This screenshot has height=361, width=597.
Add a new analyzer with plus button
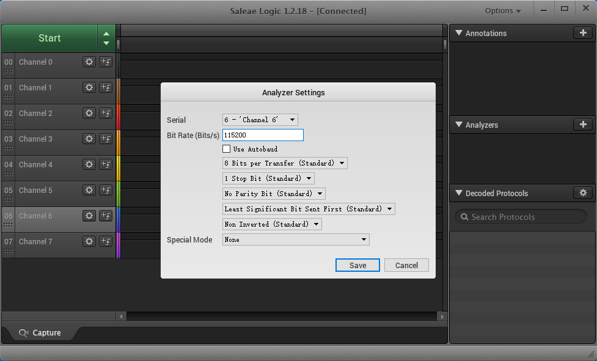pos(583,125)
